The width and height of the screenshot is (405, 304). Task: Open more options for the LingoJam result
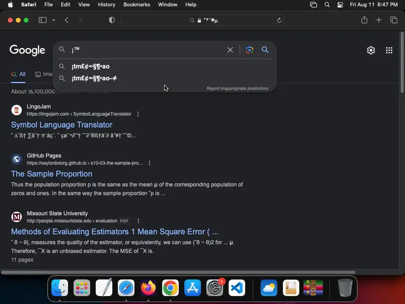138,114
